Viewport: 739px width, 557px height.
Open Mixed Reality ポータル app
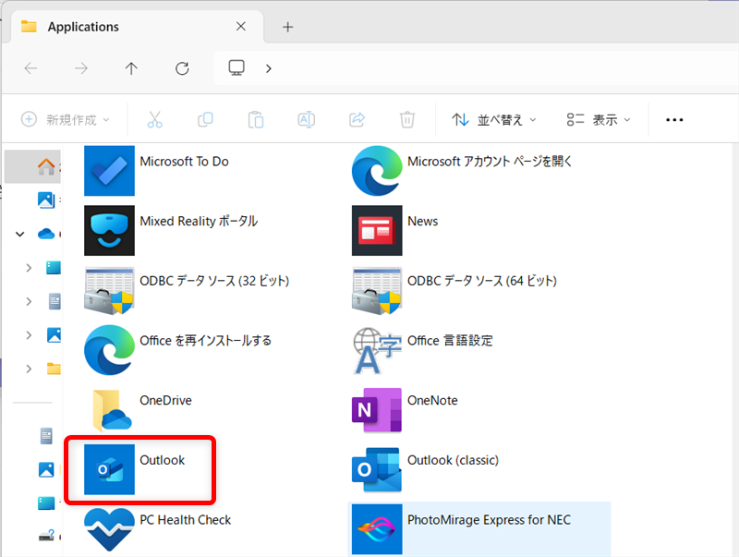(110, 230)
